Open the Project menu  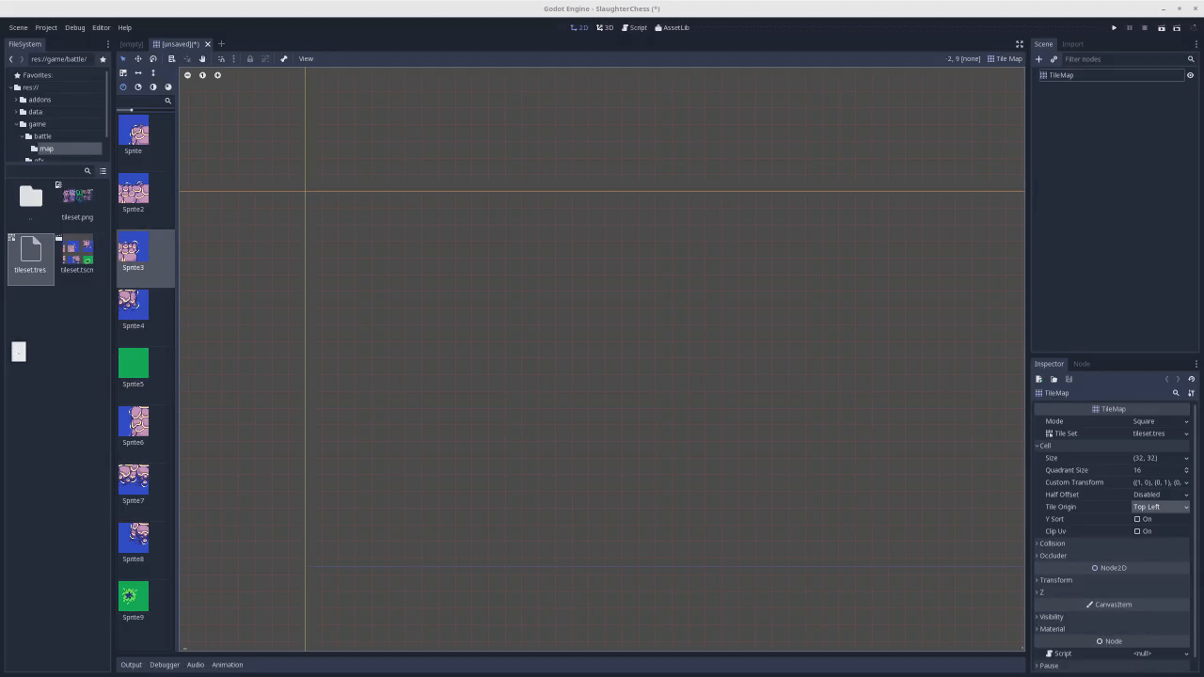[x=46, y=27]
